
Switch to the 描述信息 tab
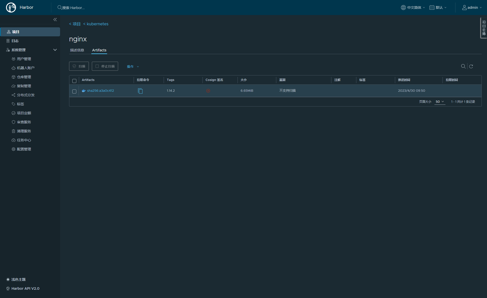77,50
